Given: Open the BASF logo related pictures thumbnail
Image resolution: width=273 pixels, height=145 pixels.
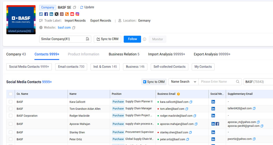Looking at the screenshot, I should click(x=21, y=20).
